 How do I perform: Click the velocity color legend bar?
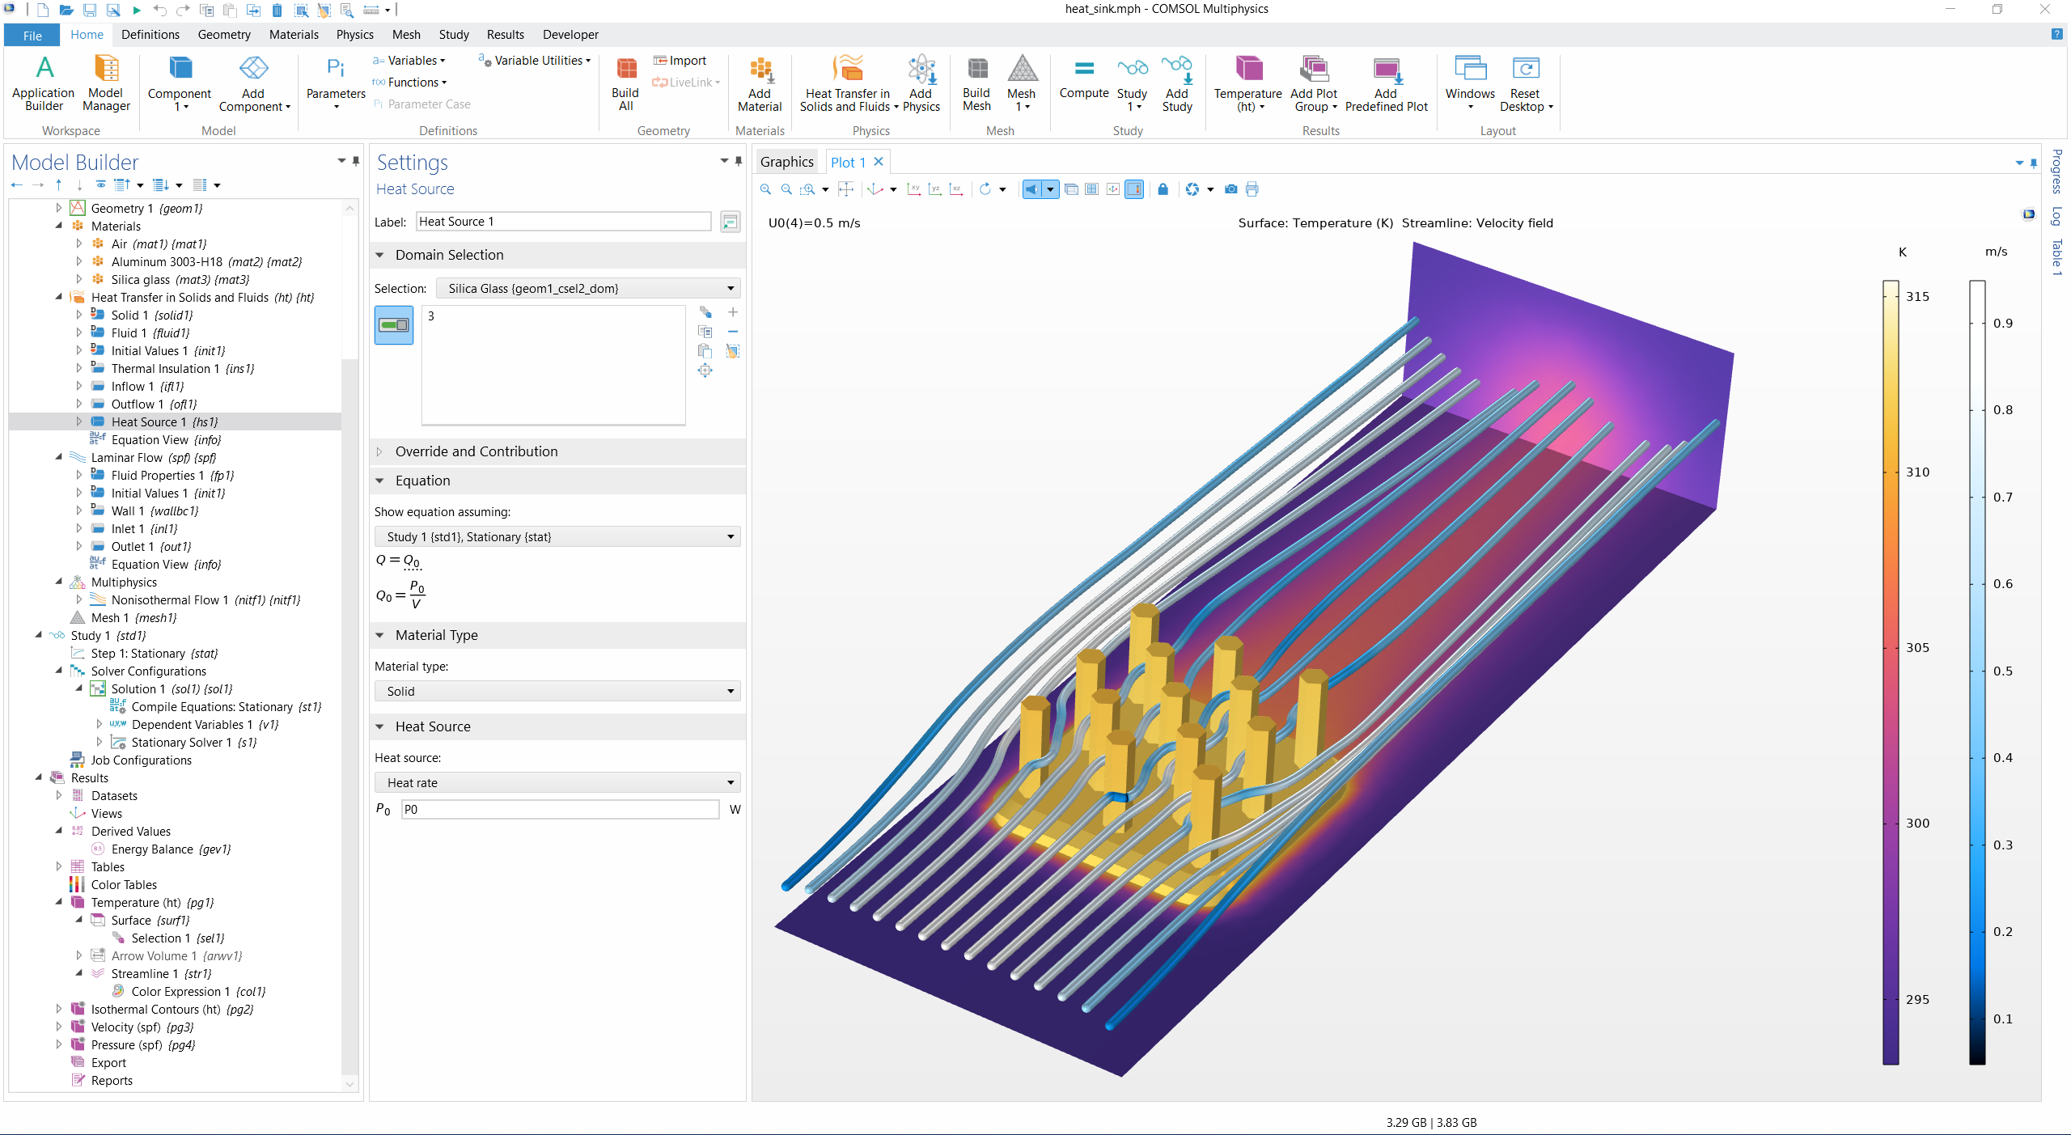click(1977, 672)
